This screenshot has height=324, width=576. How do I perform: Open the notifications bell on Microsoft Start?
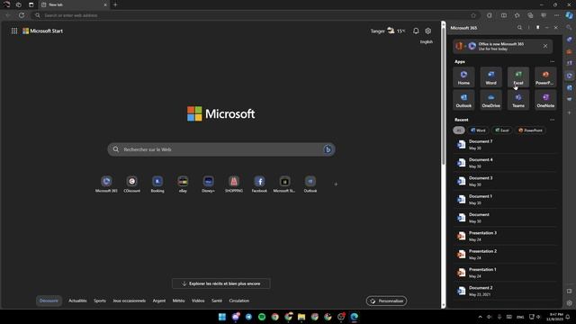pyautogui.click(x=416, y=31)
